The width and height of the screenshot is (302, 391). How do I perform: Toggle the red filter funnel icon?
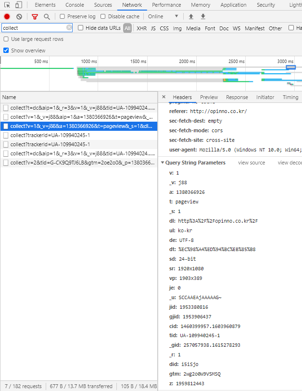point(35,16)
